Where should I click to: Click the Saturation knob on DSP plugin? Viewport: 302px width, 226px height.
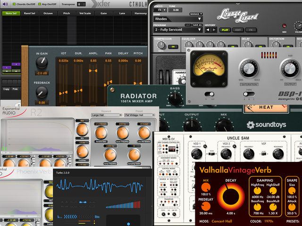pyautogui.click(x=249, y=68)
